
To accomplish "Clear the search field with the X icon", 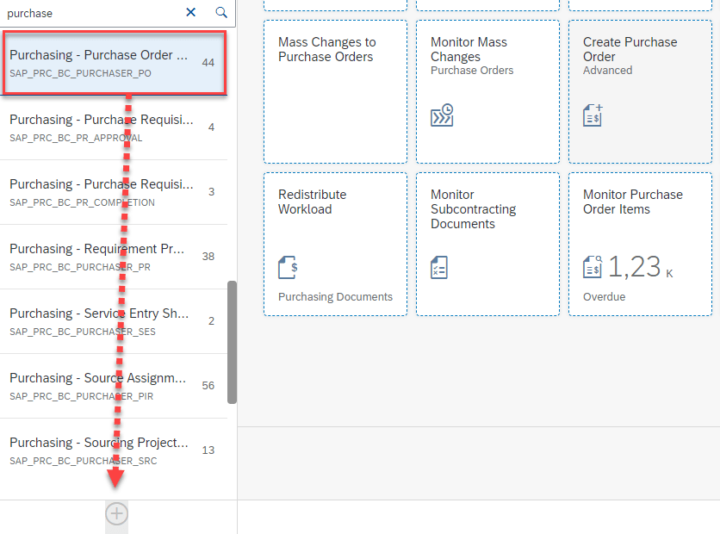I will point(191,12).
